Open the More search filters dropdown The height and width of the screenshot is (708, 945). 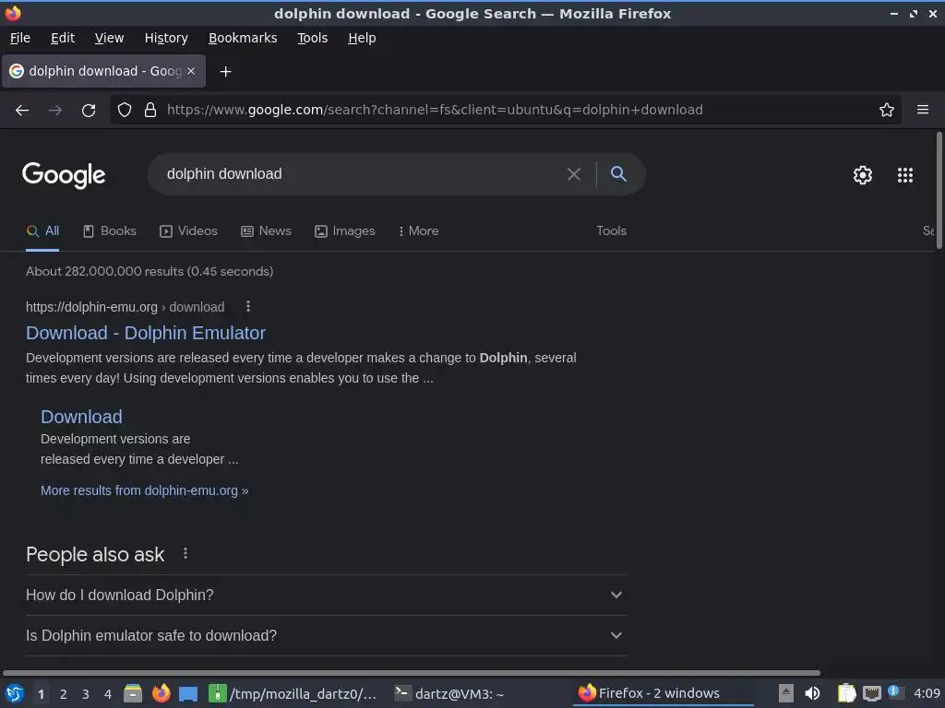418,230
